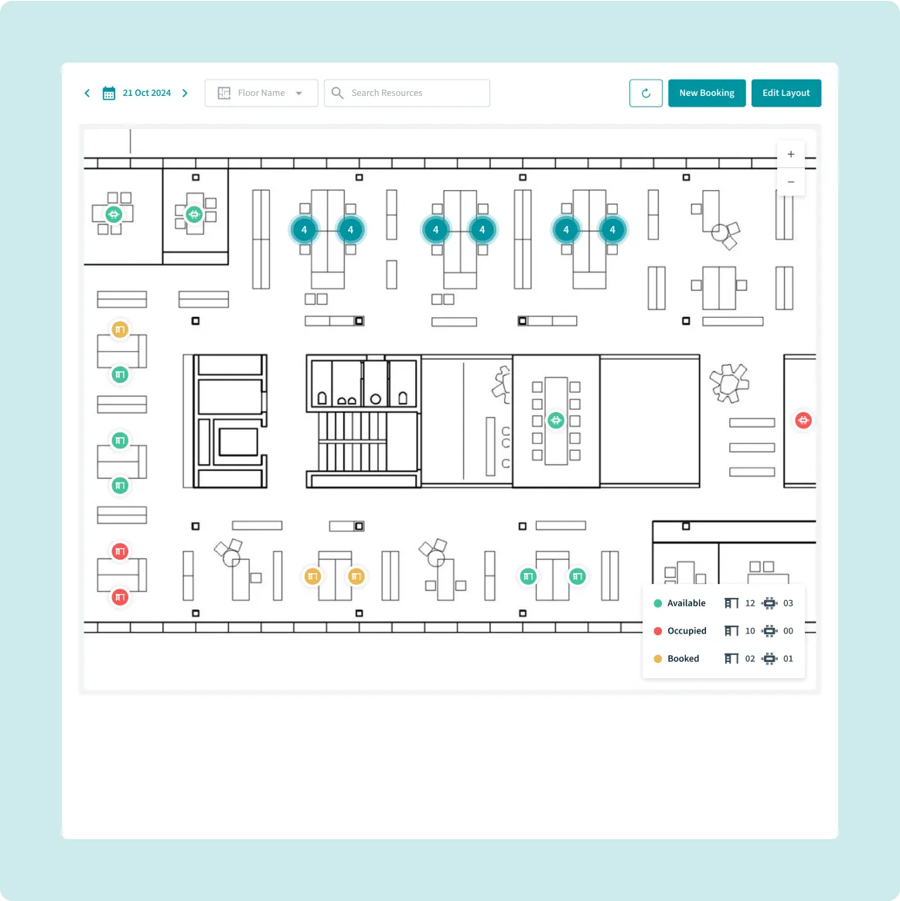Open the fifth cluster of 4 desks
The width and height of the screenshot is (900, 901).
(x=566, y=230)
